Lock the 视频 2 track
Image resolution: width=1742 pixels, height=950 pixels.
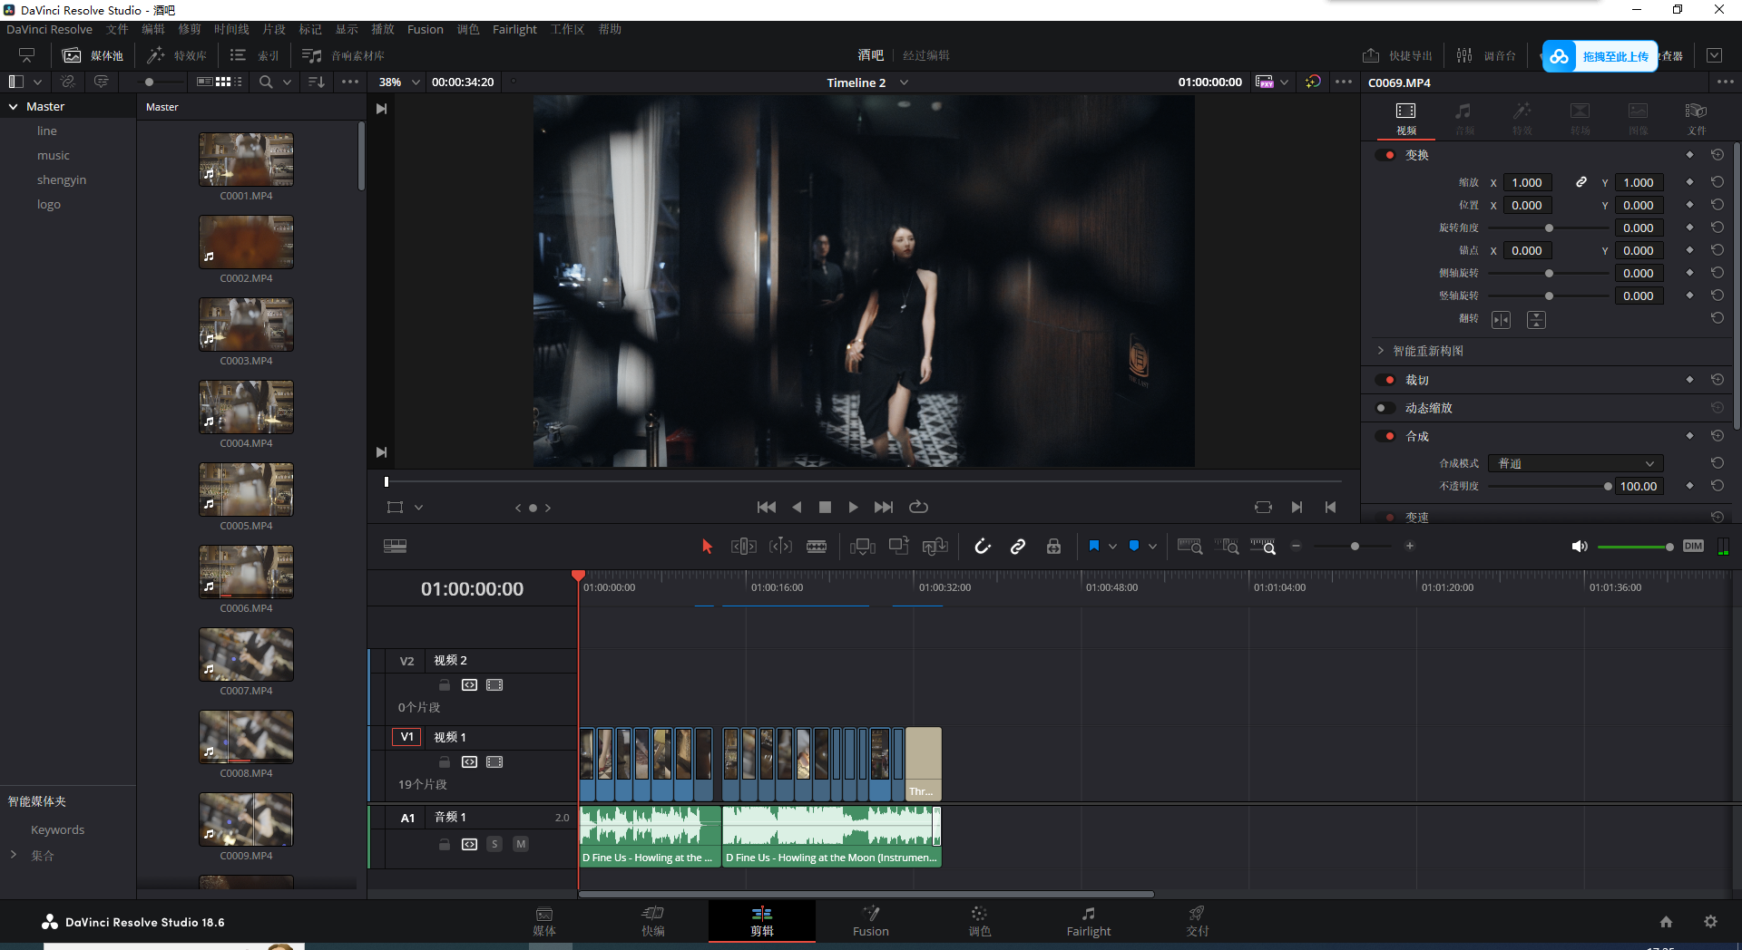pyautogui.click(x=445, y=685)
